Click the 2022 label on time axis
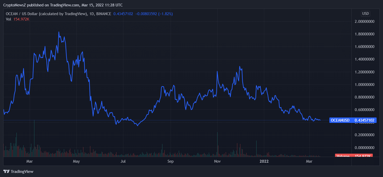 [x=264, y=161]
